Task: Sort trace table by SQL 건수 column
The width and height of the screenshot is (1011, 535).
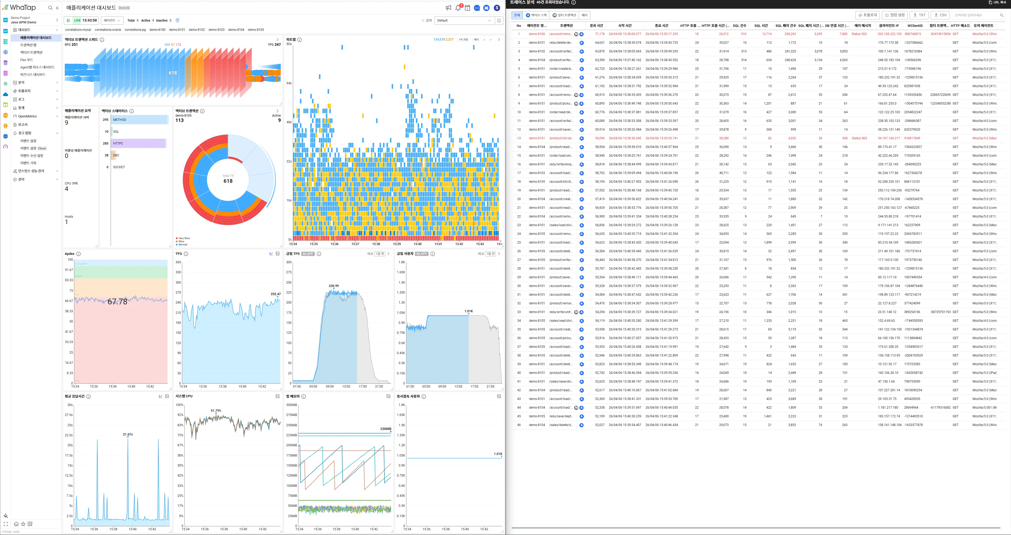Action: click(x=739, y=26)
